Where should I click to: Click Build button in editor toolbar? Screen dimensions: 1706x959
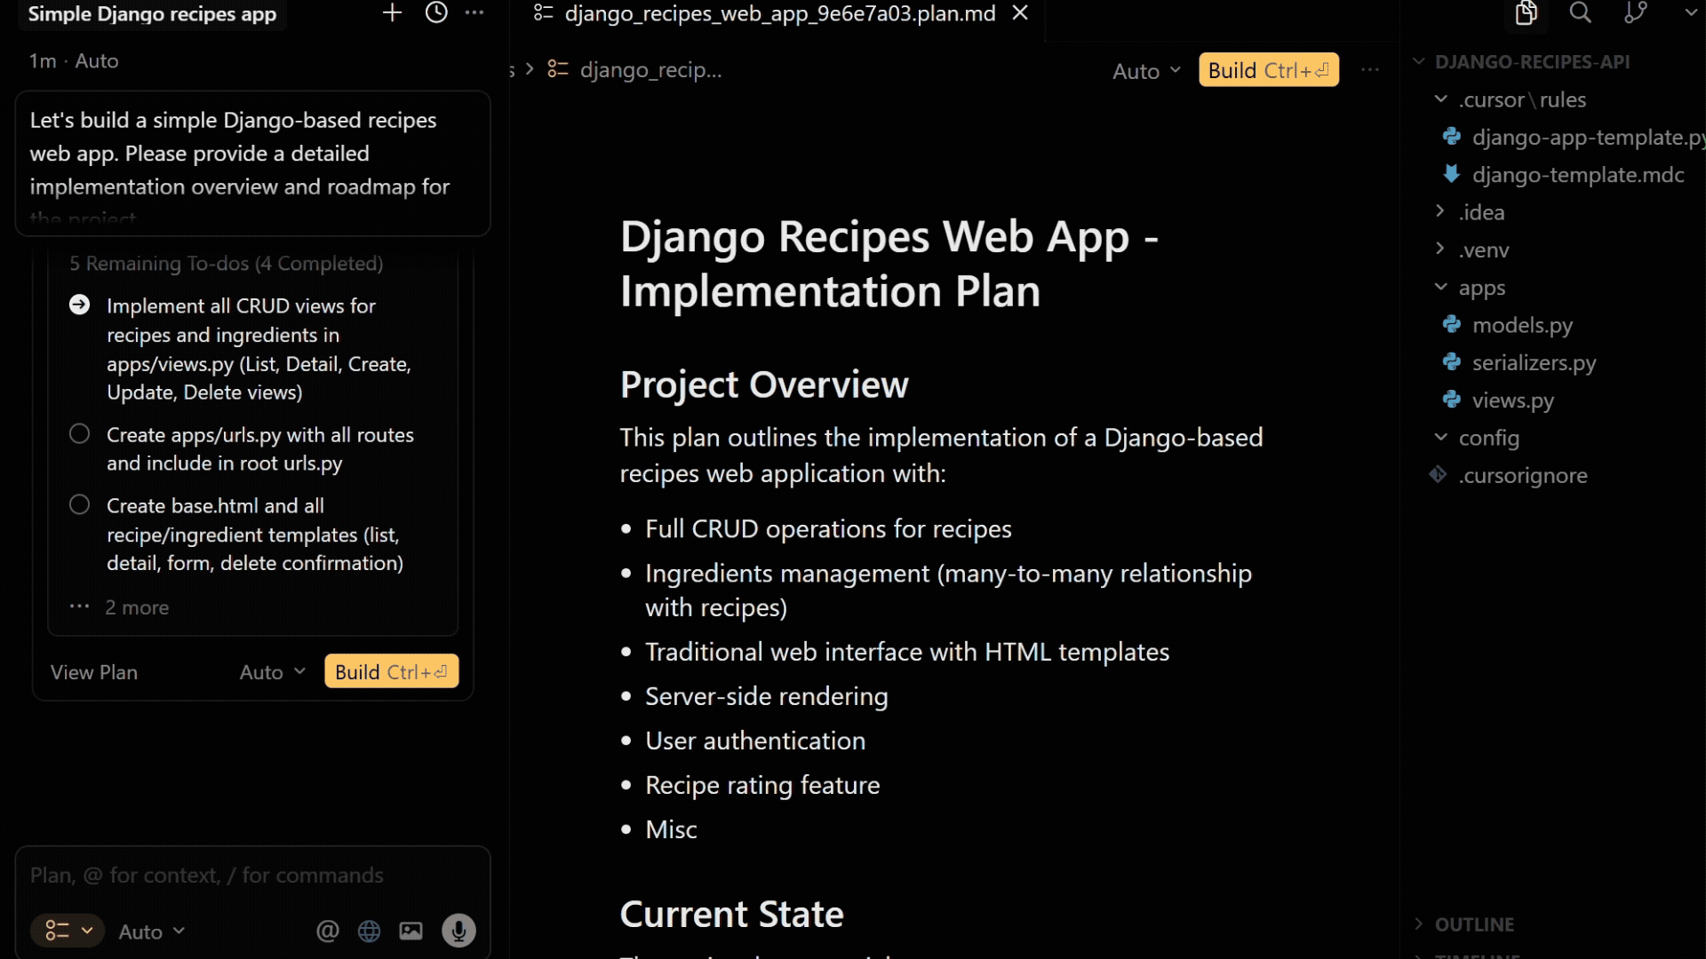tap(1268, 70)
